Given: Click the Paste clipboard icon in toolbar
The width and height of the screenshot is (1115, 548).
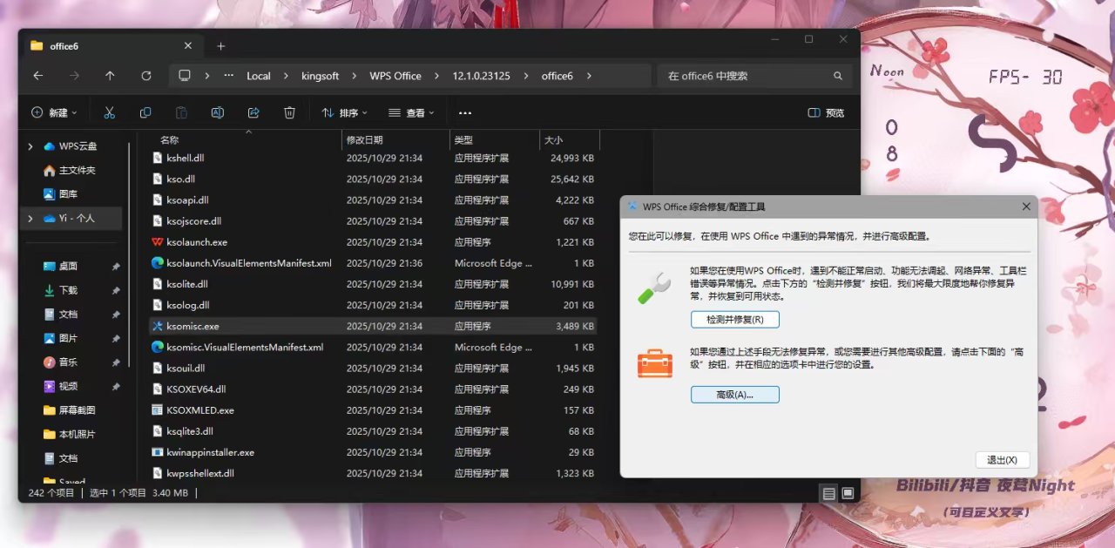Looking at the screenshot, I should click(x=181, y=112).
